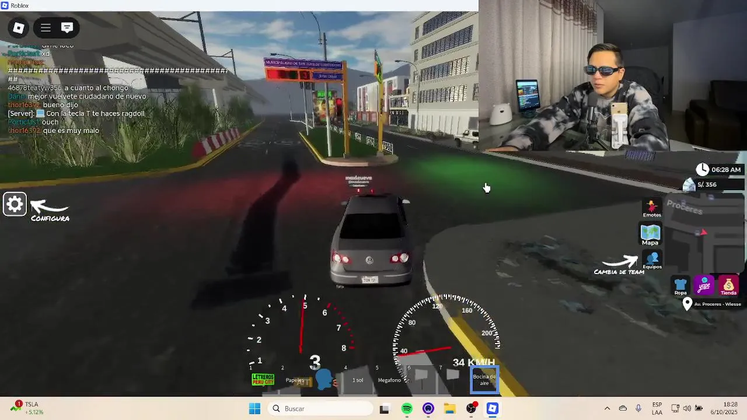Open the Configura settings gear
Image resolution: width=747 pixels, height=420 pixels.
[15, 204]
